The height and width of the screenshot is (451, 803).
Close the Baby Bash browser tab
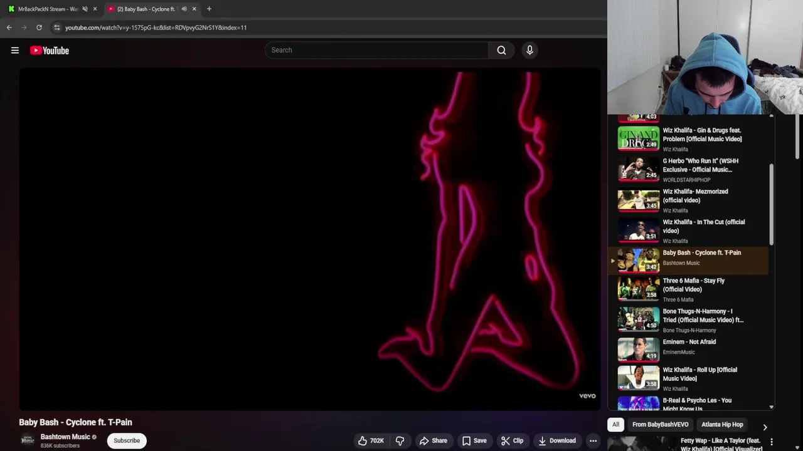[194, 9]
